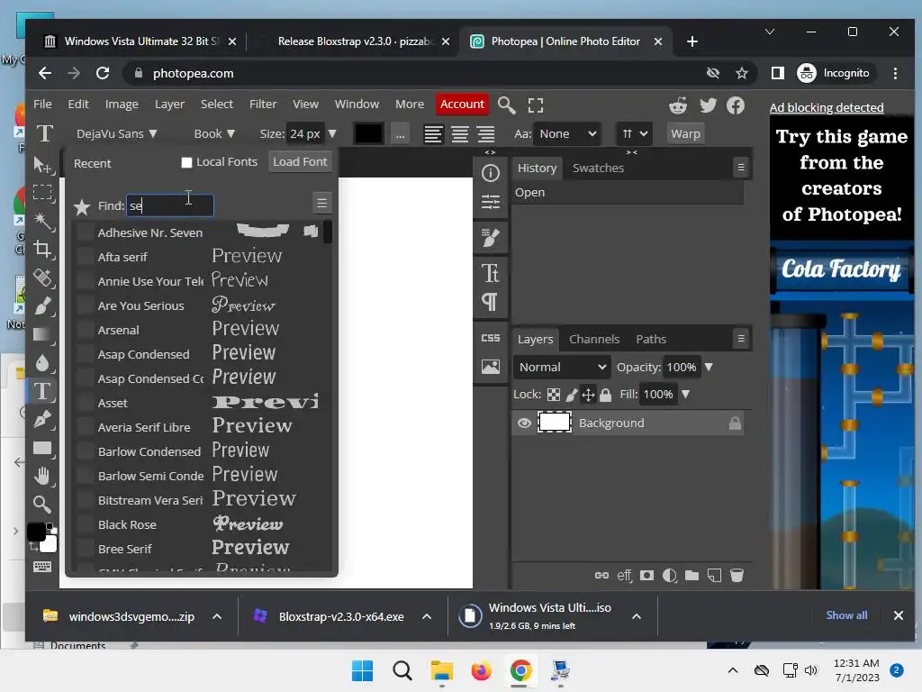Open the Filter menu
The image size is (922, 692).
[x=263, y=105]
